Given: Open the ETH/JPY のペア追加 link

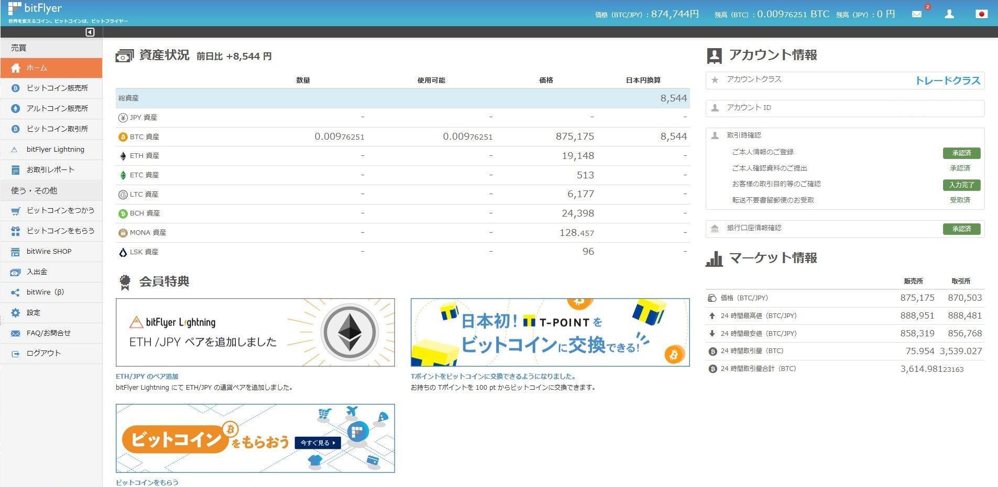Looking at the screenshot, I should click(x=147, y=376).
